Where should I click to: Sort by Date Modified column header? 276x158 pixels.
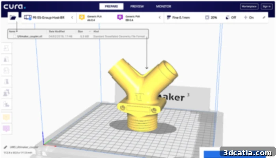pos(57,31)
